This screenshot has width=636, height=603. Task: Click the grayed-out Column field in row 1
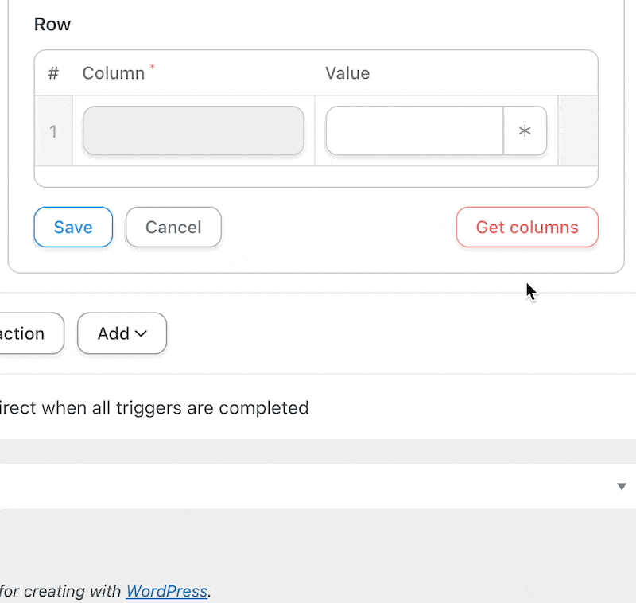(x=192, y=130)
